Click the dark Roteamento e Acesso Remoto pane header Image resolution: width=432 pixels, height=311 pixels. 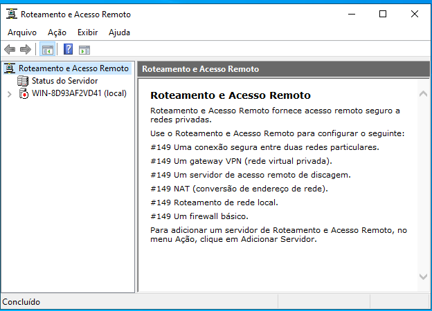point(284,68)
